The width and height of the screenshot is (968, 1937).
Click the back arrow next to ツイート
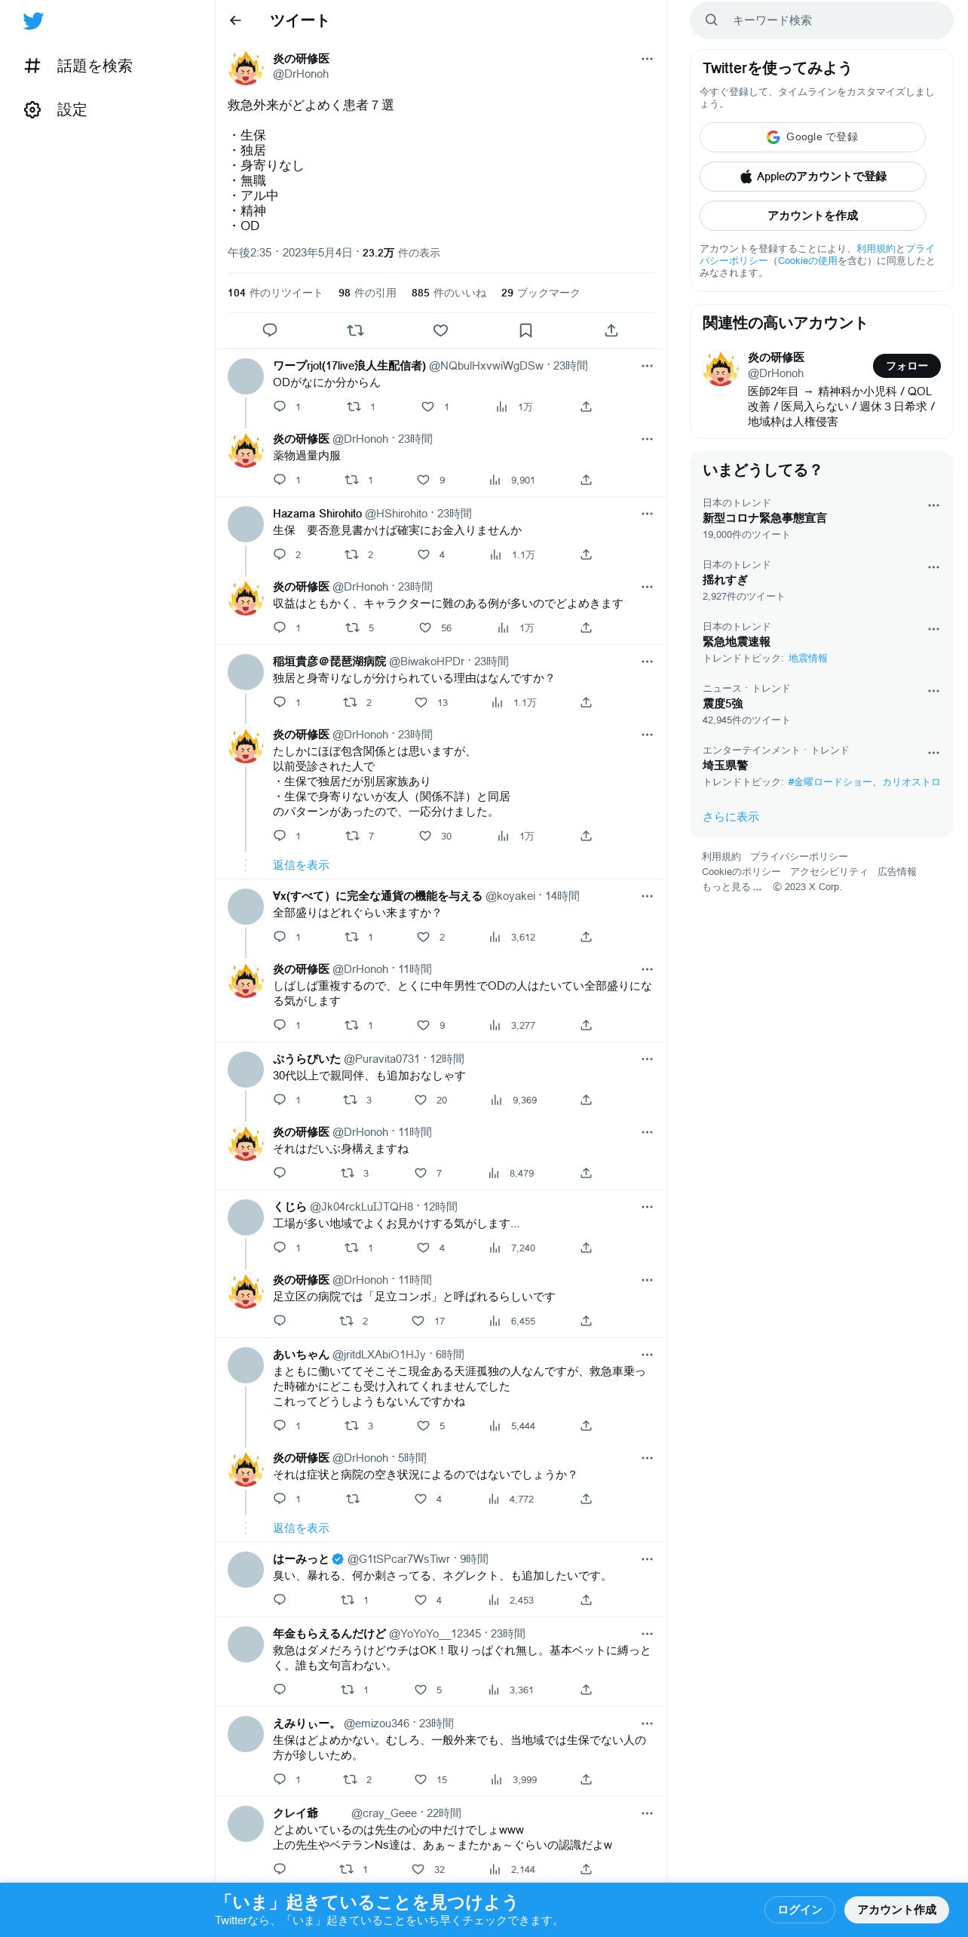click(235, 20)
